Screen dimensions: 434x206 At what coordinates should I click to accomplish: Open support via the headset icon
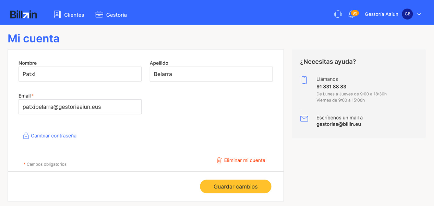click(338, 14)
